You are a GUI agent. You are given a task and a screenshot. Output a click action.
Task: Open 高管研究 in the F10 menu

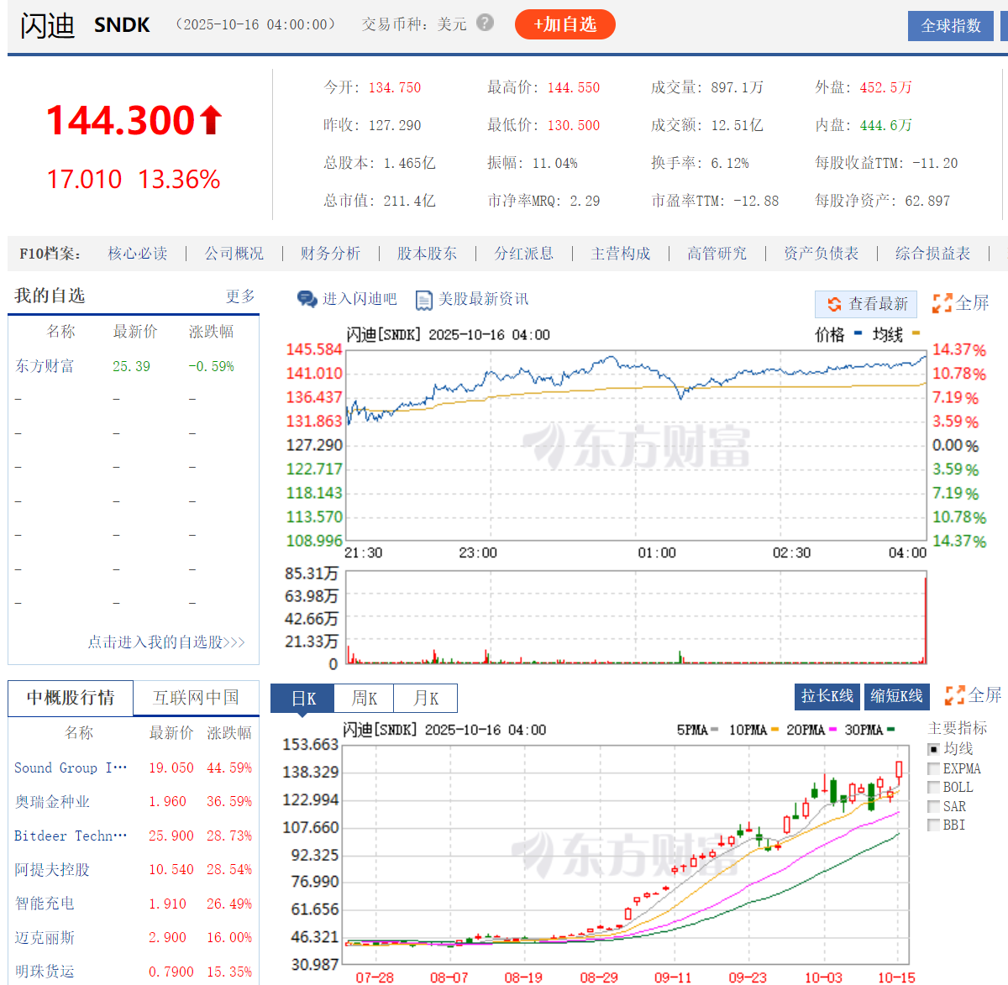[x=717, y=254]
